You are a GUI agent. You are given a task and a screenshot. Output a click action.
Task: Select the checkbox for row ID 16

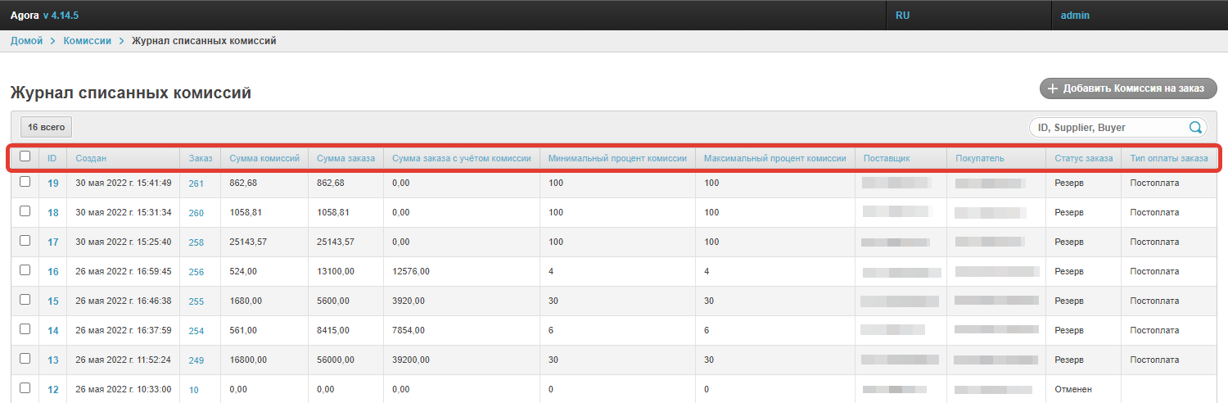25,270
